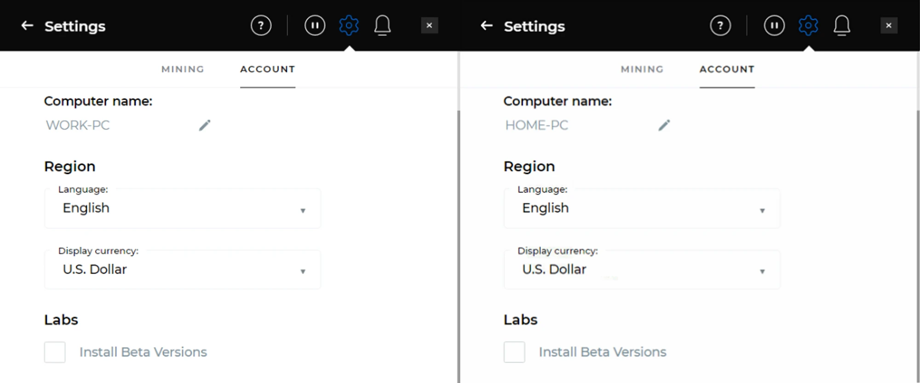920x383 pixels.
Task: Open Display currency dropdown on WORK-PC
Action: pyautogui.click(x=183, y=270)
